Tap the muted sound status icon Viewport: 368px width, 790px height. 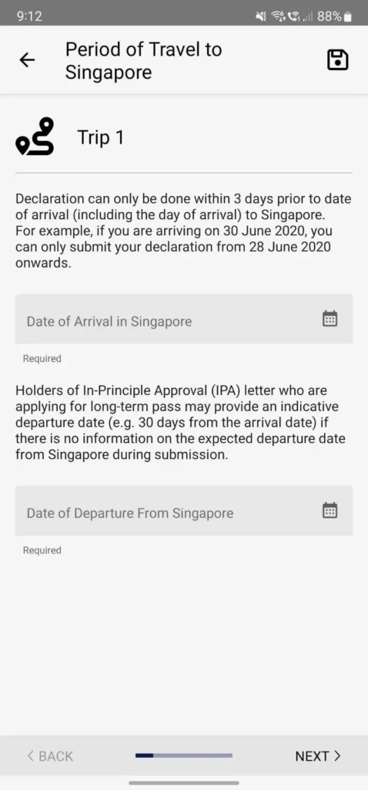pyautogui.click(x=261, y=17)
